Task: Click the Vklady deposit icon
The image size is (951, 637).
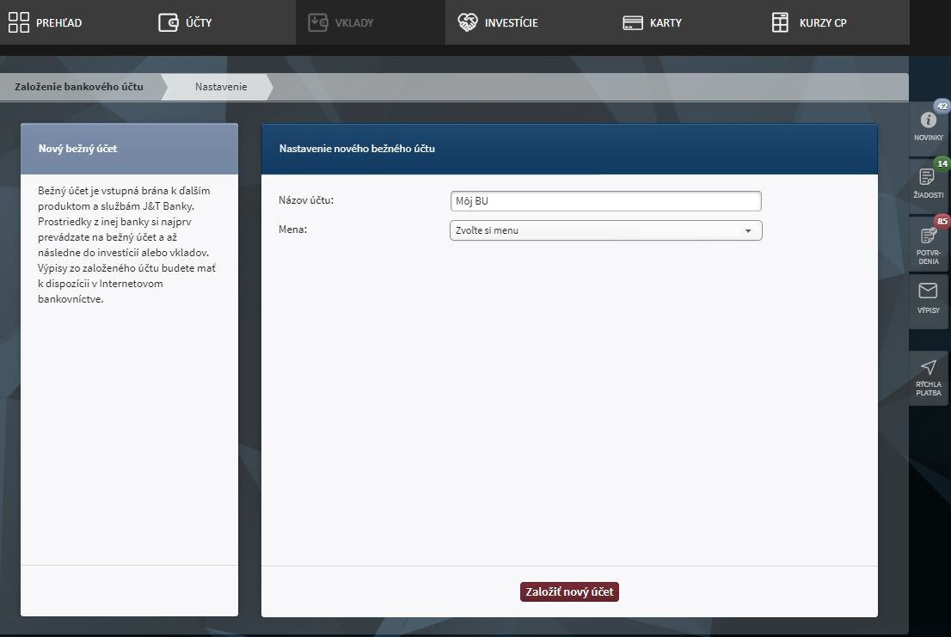Action: pos(318,22)
